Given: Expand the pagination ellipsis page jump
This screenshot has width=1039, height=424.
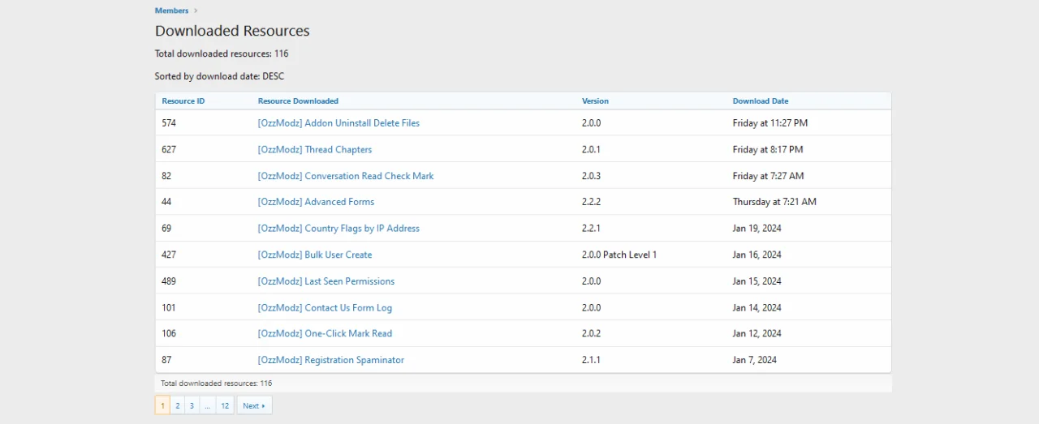Looking at the screenshot, I should coord(208,405).
